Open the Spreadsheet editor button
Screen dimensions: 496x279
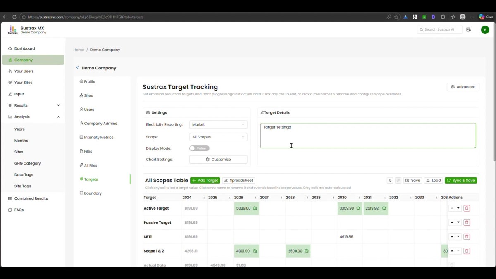click(238, 181)
